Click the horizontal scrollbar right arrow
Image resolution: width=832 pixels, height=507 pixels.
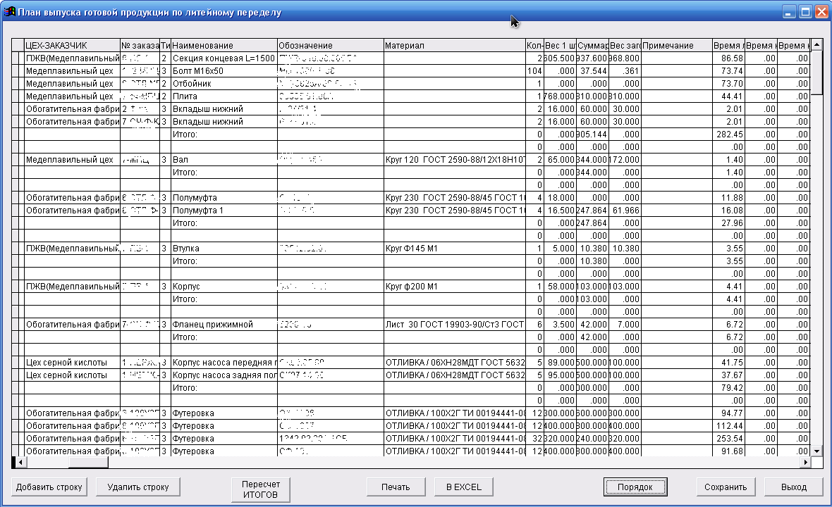tap(807, 463)
